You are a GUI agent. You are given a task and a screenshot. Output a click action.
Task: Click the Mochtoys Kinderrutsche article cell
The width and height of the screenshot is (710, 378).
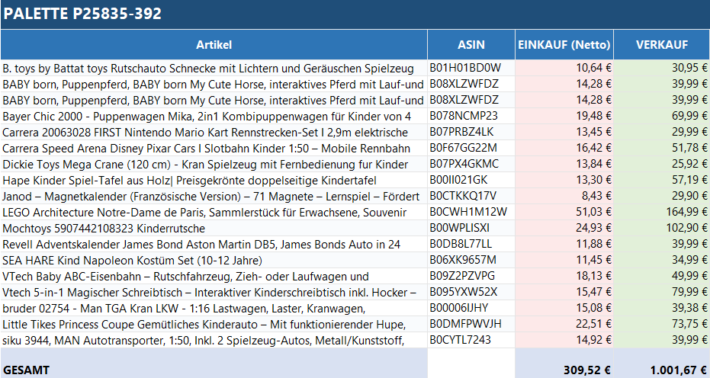pos(104,228)
